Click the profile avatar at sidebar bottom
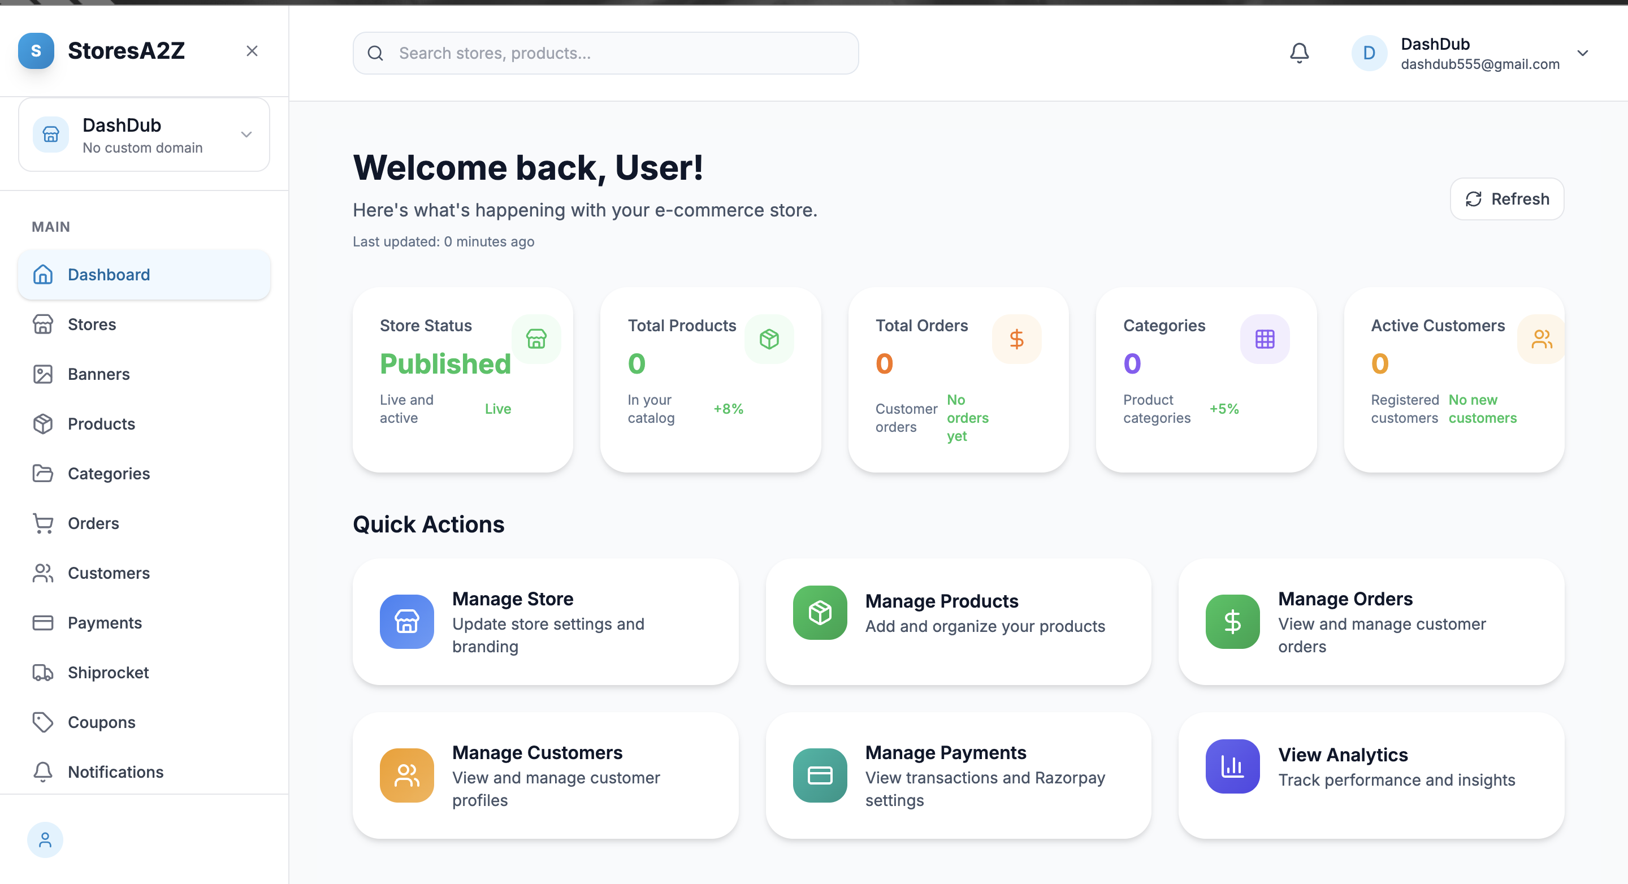The width and height of the screenshot is (1628, 884). point(45,840)
